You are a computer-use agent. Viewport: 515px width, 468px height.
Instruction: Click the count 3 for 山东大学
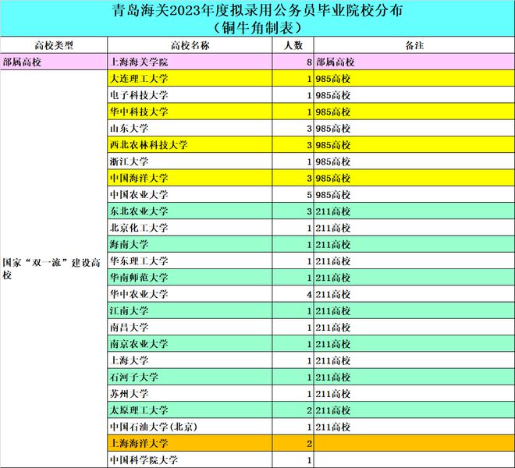293,128
